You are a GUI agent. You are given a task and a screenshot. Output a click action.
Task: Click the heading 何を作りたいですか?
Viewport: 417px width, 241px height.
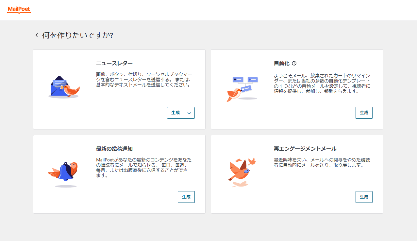click(x=77, y=35)
